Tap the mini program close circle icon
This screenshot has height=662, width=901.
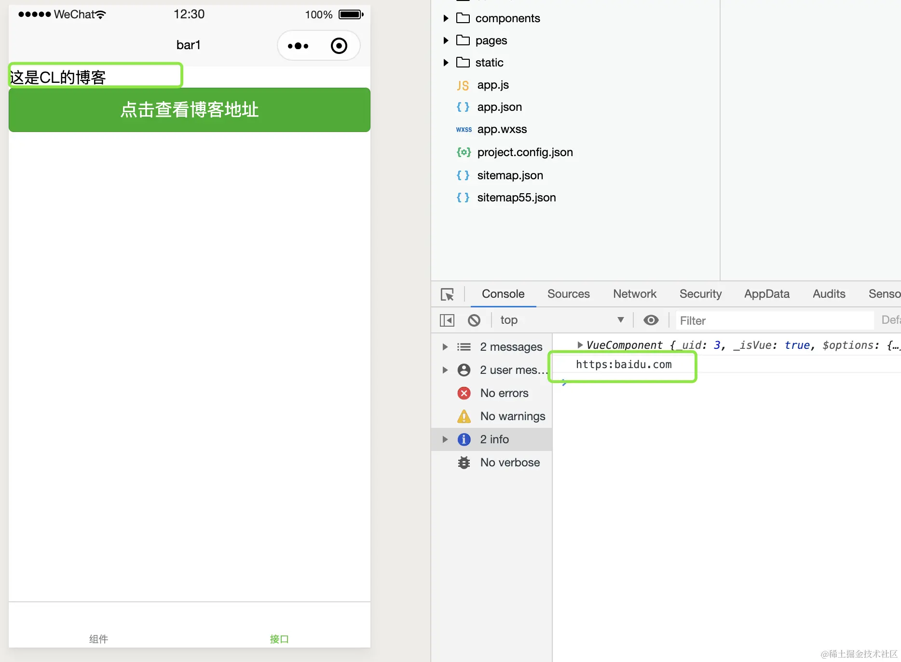(339, 46)
